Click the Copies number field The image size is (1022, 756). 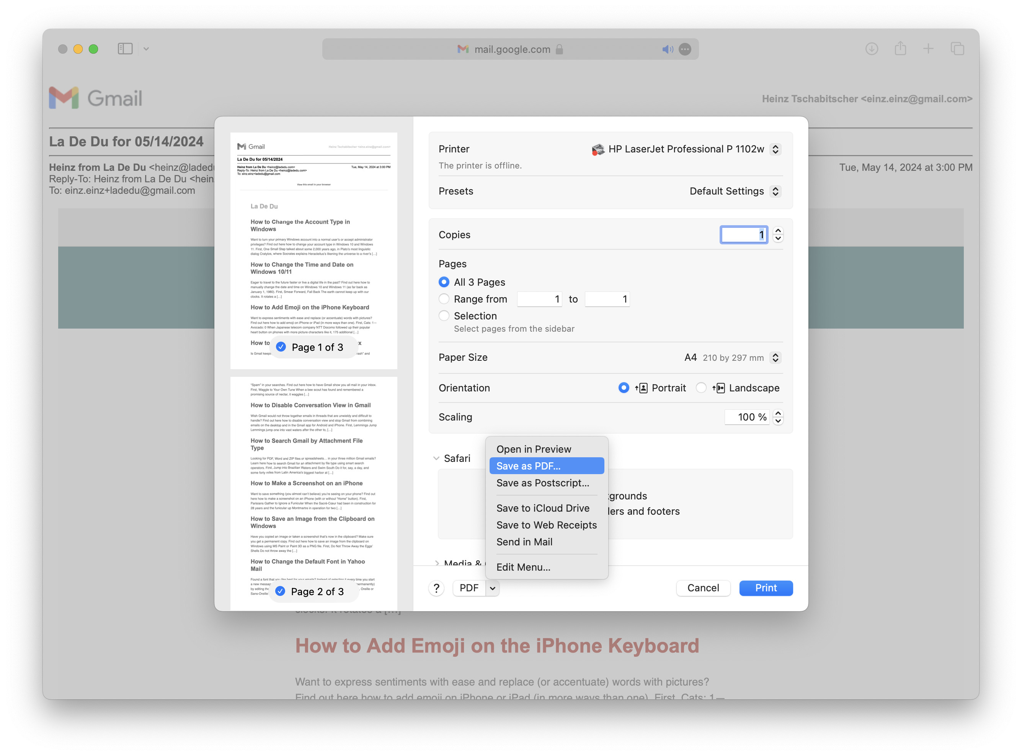click(x=743, y=235)
